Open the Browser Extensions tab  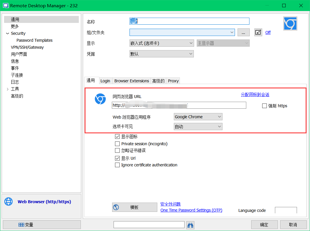click(x=131, y=81)
